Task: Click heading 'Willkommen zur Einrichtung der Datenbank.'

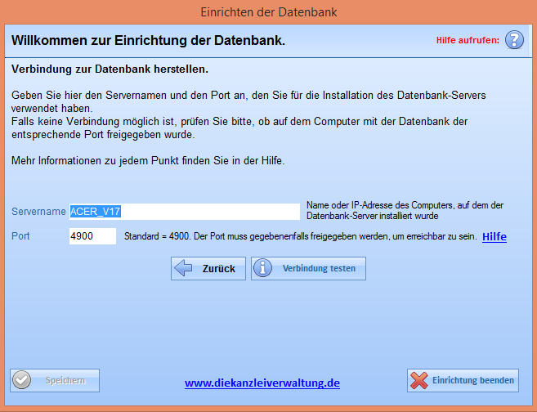Action: (x=148, y=40)
